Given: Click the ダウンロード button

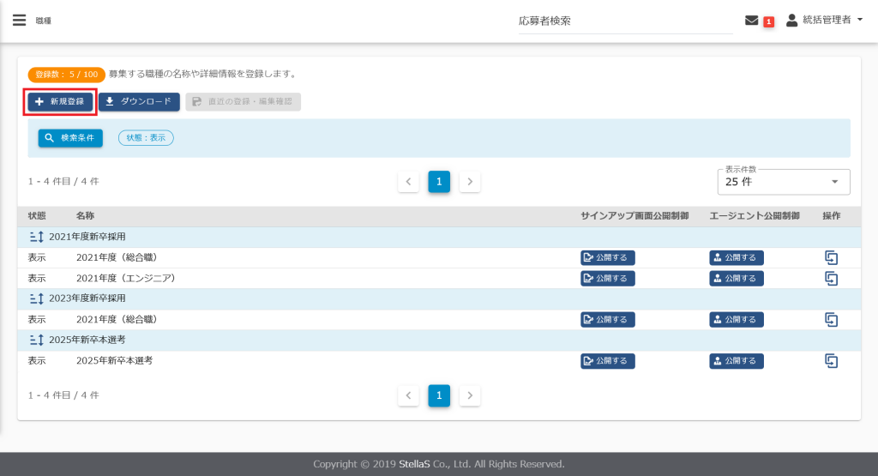Looking at the screenshot, I should click(139, 102).
